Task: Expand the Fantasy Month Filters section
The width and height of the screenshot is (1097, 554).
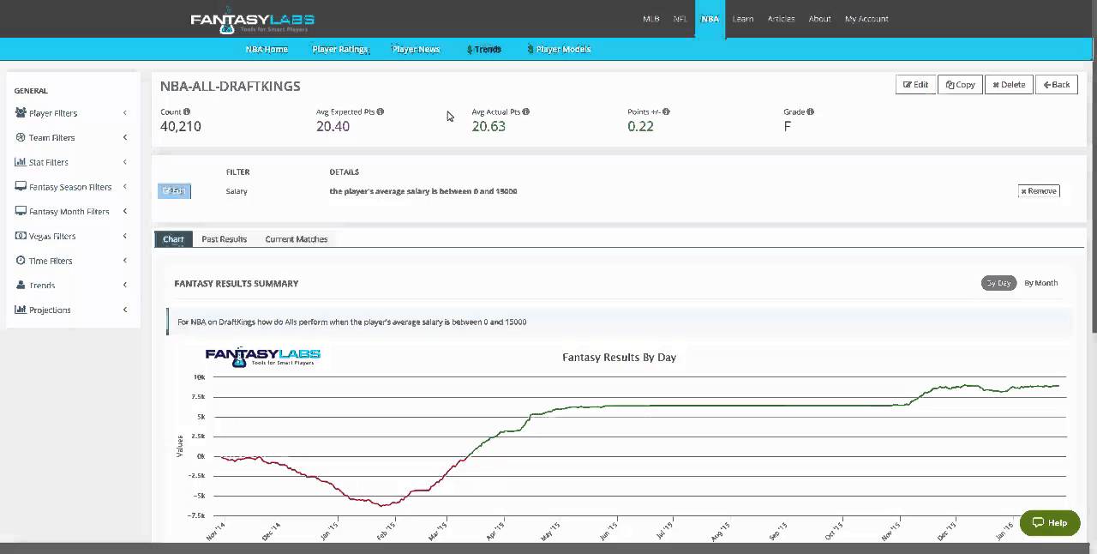Action: [125, 211]
